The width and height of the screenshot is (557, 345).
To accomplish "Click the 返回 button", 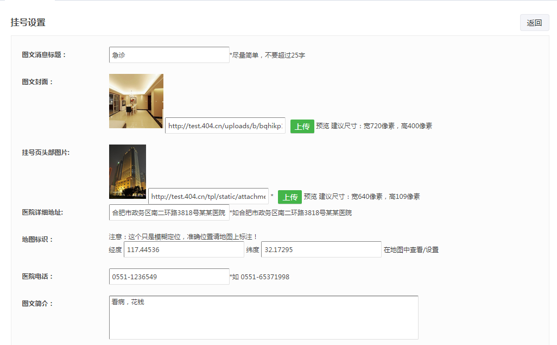I will [x=534, y=23].
